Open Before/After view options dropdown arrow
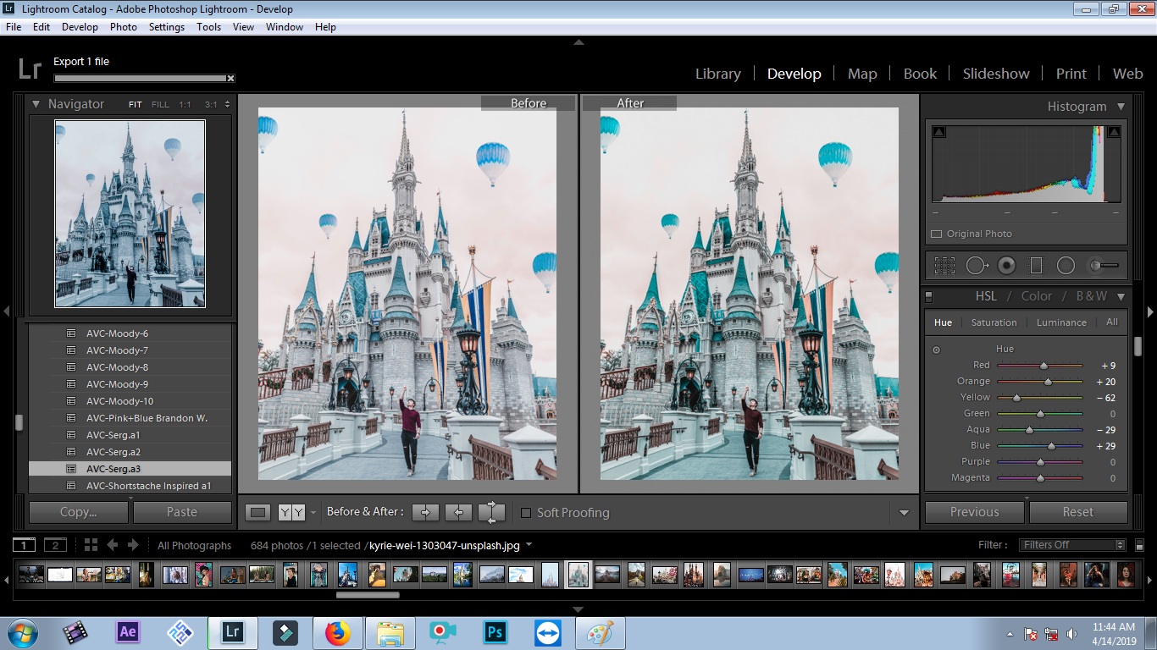1157x650 pixels. (313, 513)
